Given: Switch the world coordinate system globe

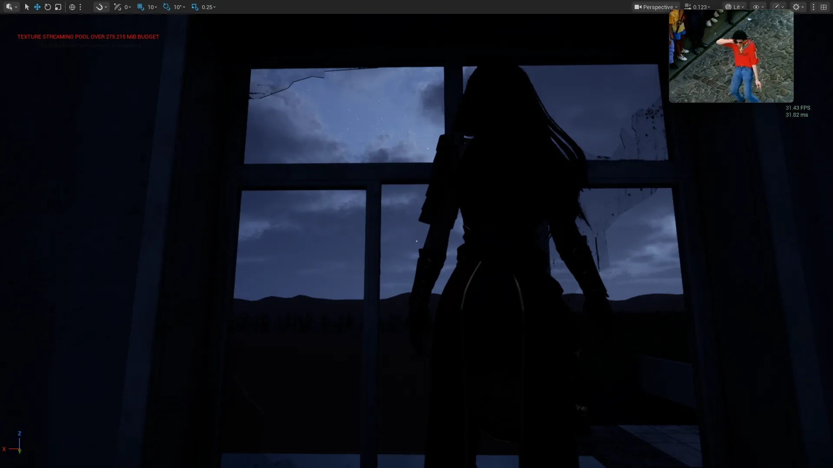Looking at the screenshot, I should point(72,7).
